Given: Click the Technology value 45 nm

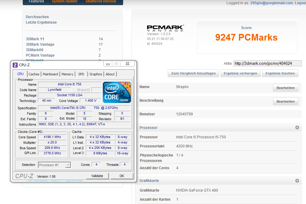Looking at the screenshot, I should point(47,100).
